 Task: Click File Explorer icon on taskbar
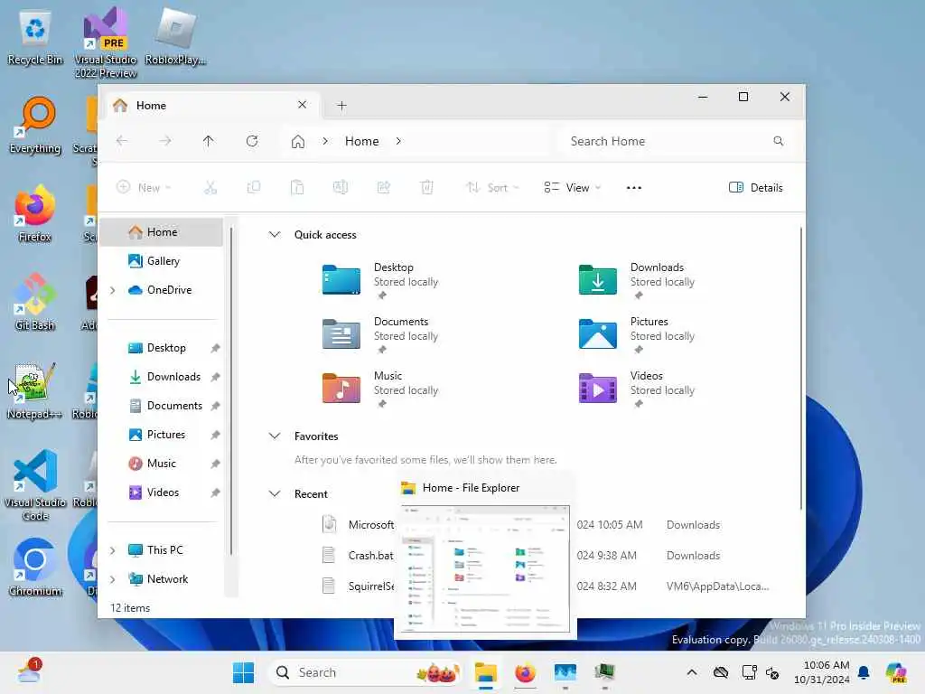(x=486, y=672)
